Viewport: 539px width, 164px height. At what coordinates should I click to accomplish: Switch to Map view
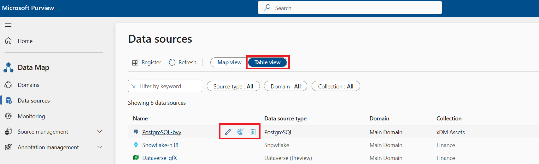point(229,62)
